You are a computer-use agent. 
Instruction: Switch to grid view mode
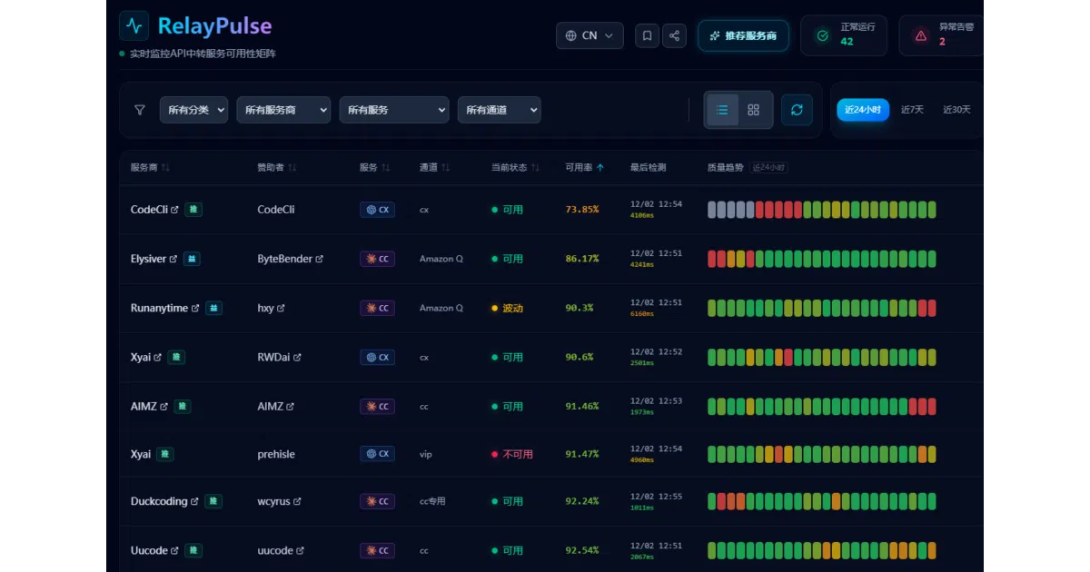point(753,110)
